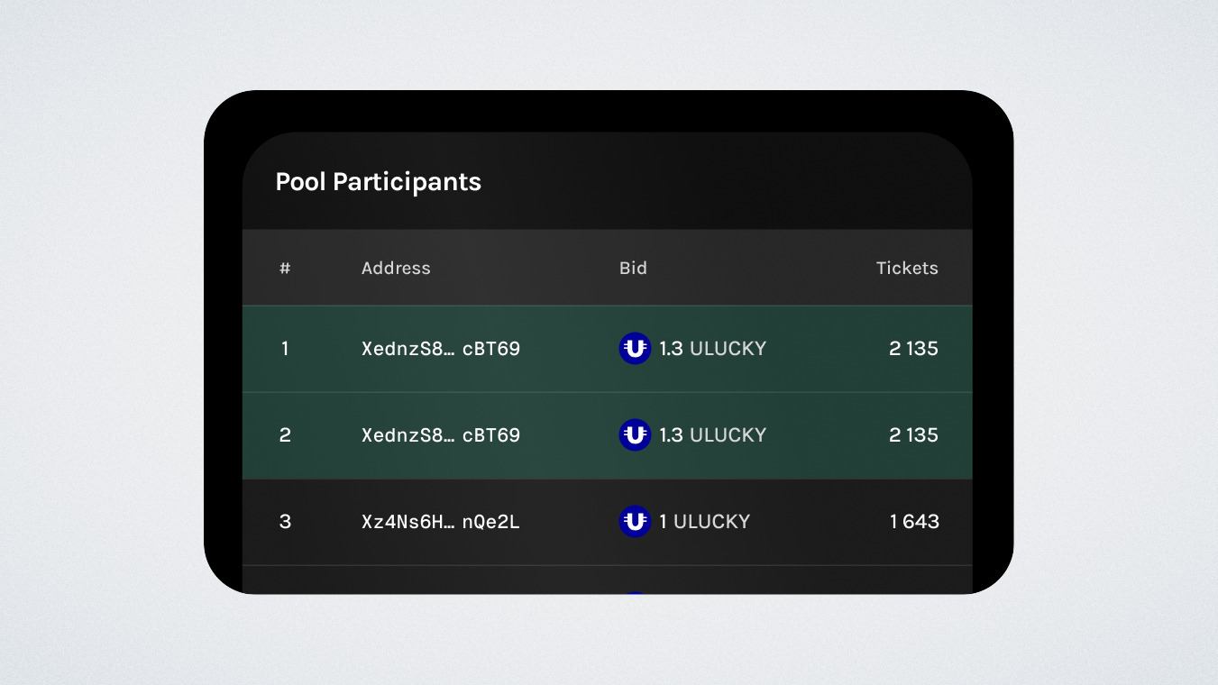1218x685 pixels.
Task: Select the 1.3 ULUCKY bid in row 2
Action: (x=712, y=435)
